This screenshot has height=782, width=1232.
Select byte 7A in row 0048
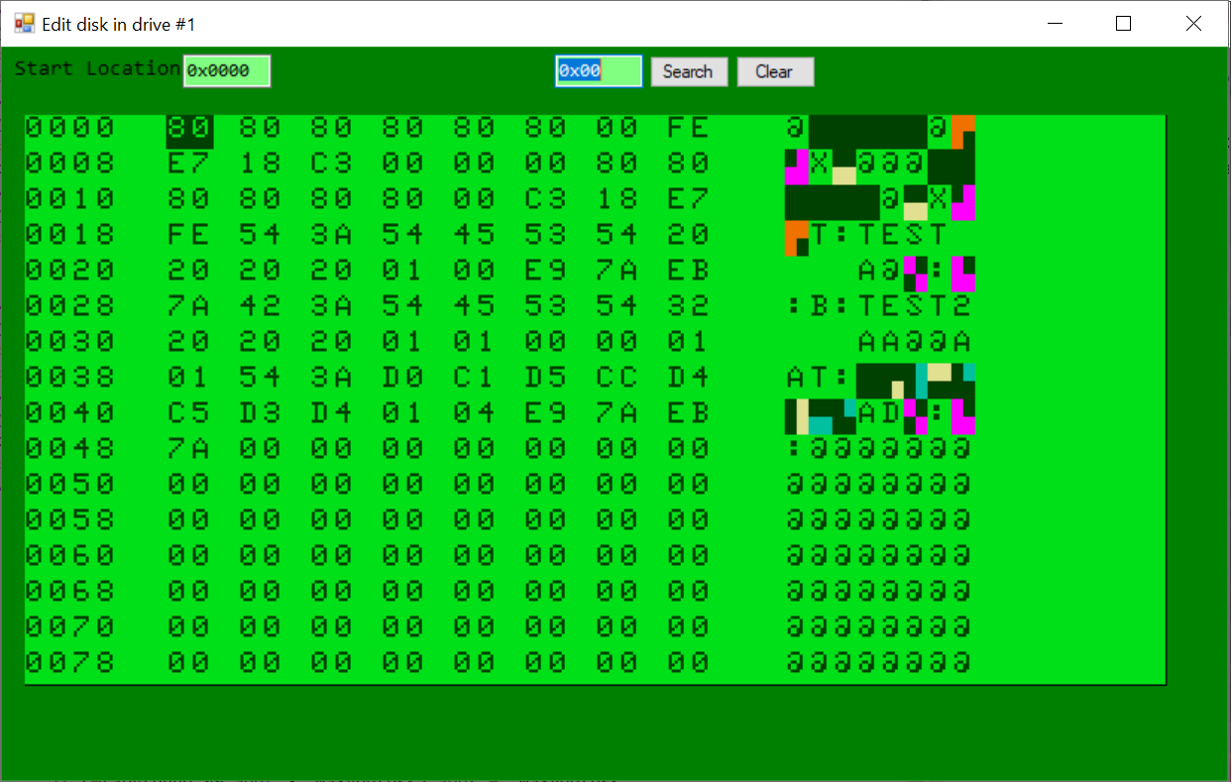189,449
